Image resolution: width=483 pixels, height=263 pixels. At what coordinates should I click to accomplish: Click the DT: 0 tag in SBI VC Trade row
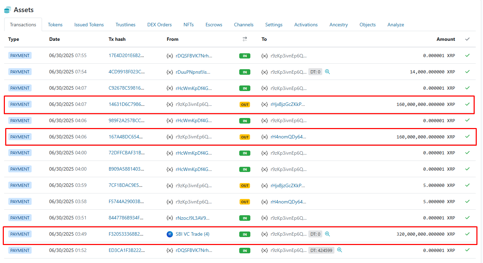(x=315, y=234)
